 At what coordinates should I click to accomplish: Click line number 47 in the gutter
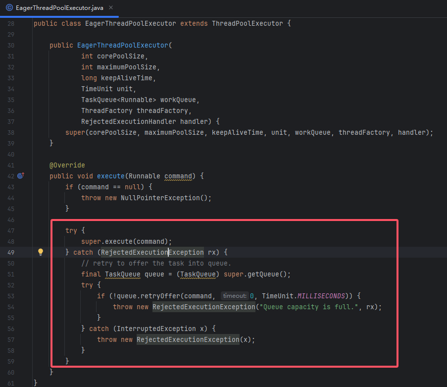[11, 230]
